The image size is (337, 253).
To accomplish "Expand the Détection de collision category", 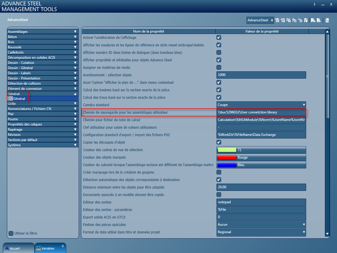I will (43, 83).
